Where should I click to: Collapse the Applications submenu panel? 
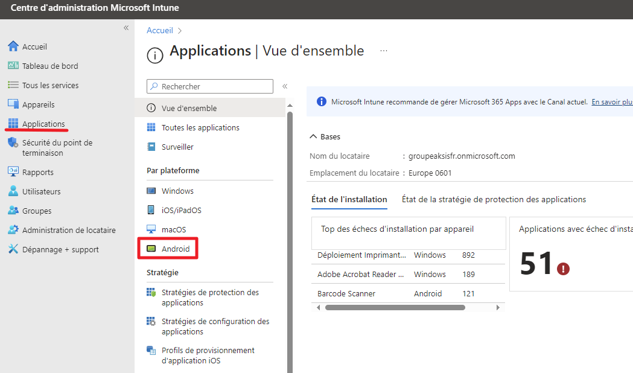[285, 86]
